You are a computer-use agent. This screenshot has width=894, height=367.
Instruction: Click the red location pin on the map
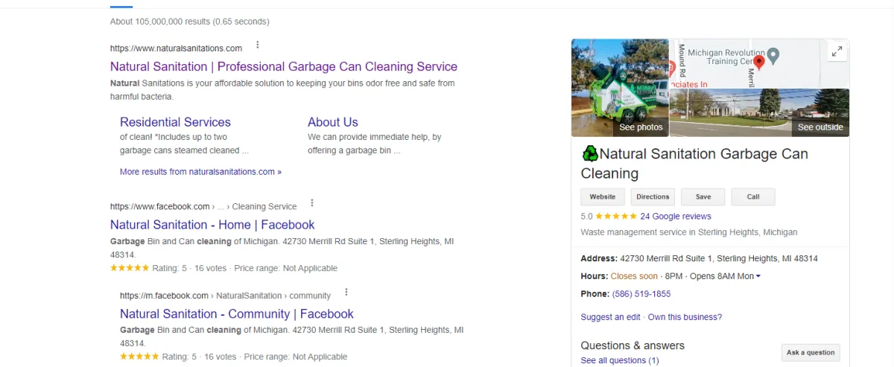tap(759, 62)
